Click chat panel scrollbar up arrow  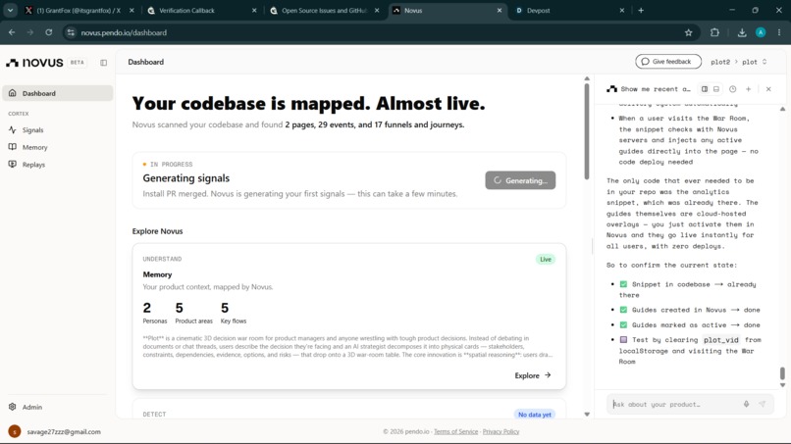click(x=782, y=109)
